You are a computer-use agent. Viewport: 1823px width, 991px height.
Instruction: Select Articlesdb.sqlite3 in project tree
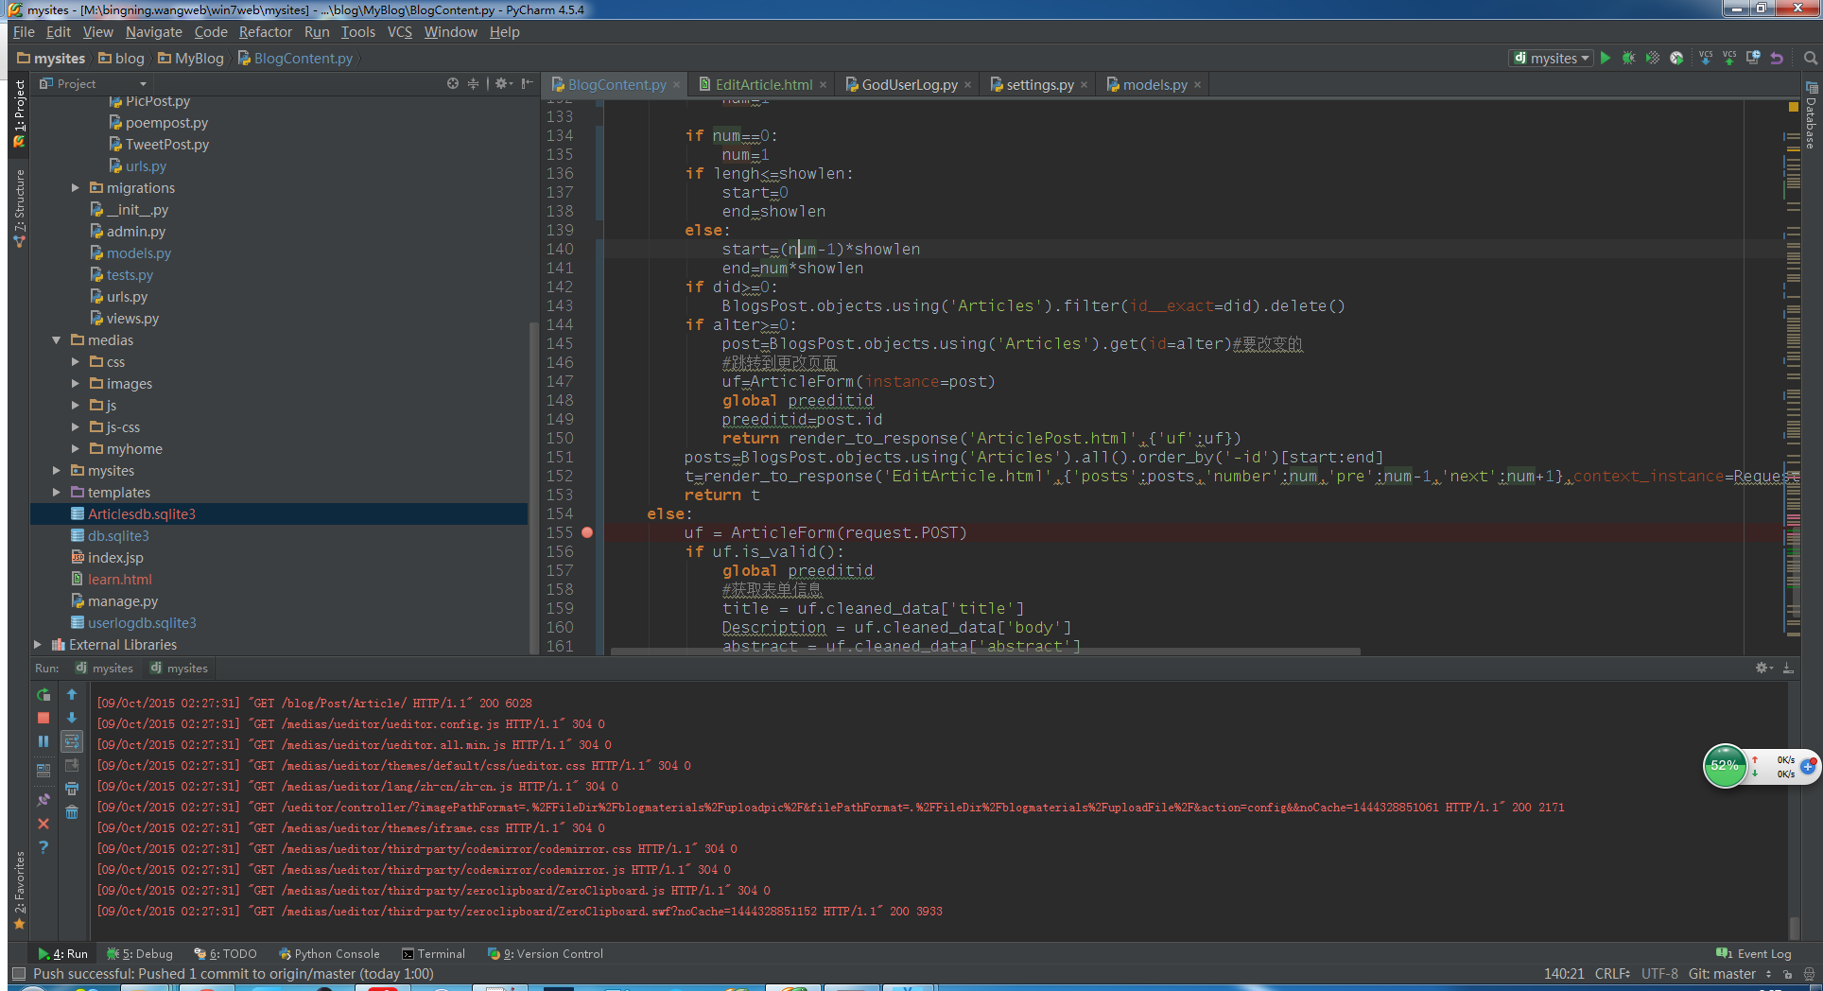(279, 514)
